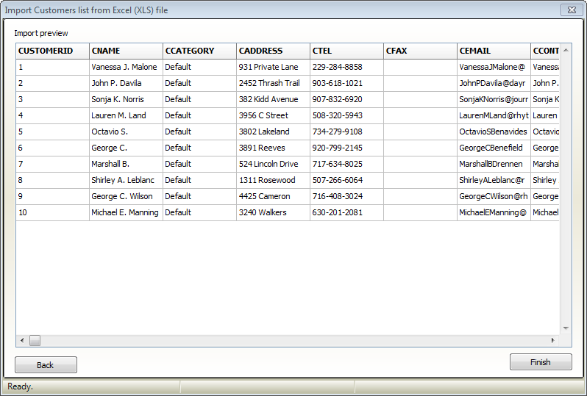Viewport: 587px width, 396px height.
Task: Select email cell 'VanessaJMalone@'
Action: point(494,67)
